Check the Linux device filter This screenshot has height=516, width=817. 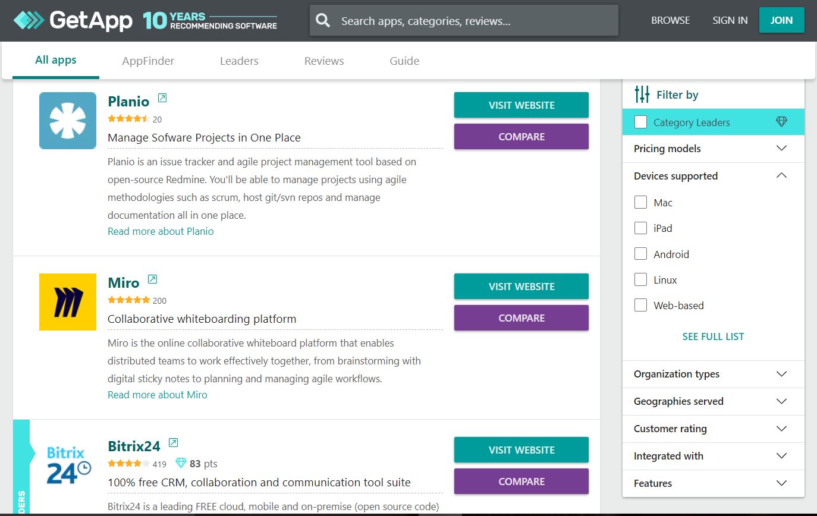pyautogui.click(x=640, y=279)
